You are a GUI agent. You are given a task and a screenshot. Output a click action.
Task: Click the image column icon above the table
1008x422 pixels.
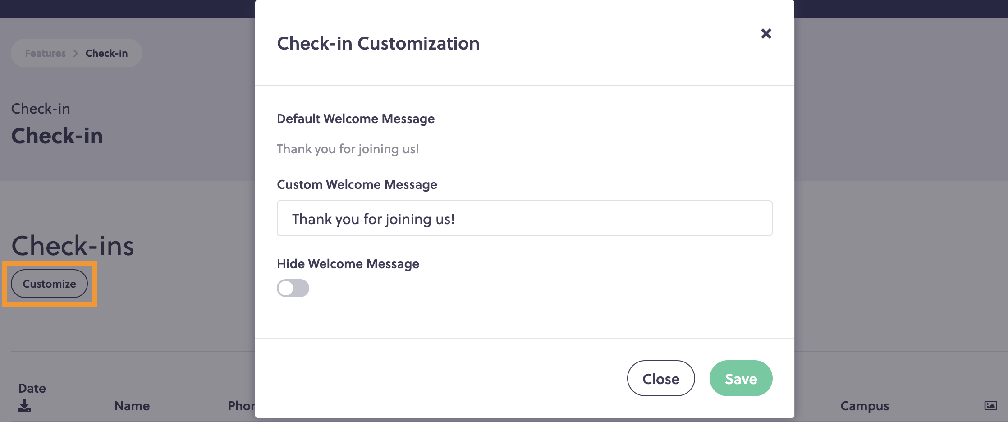[990, 405]
